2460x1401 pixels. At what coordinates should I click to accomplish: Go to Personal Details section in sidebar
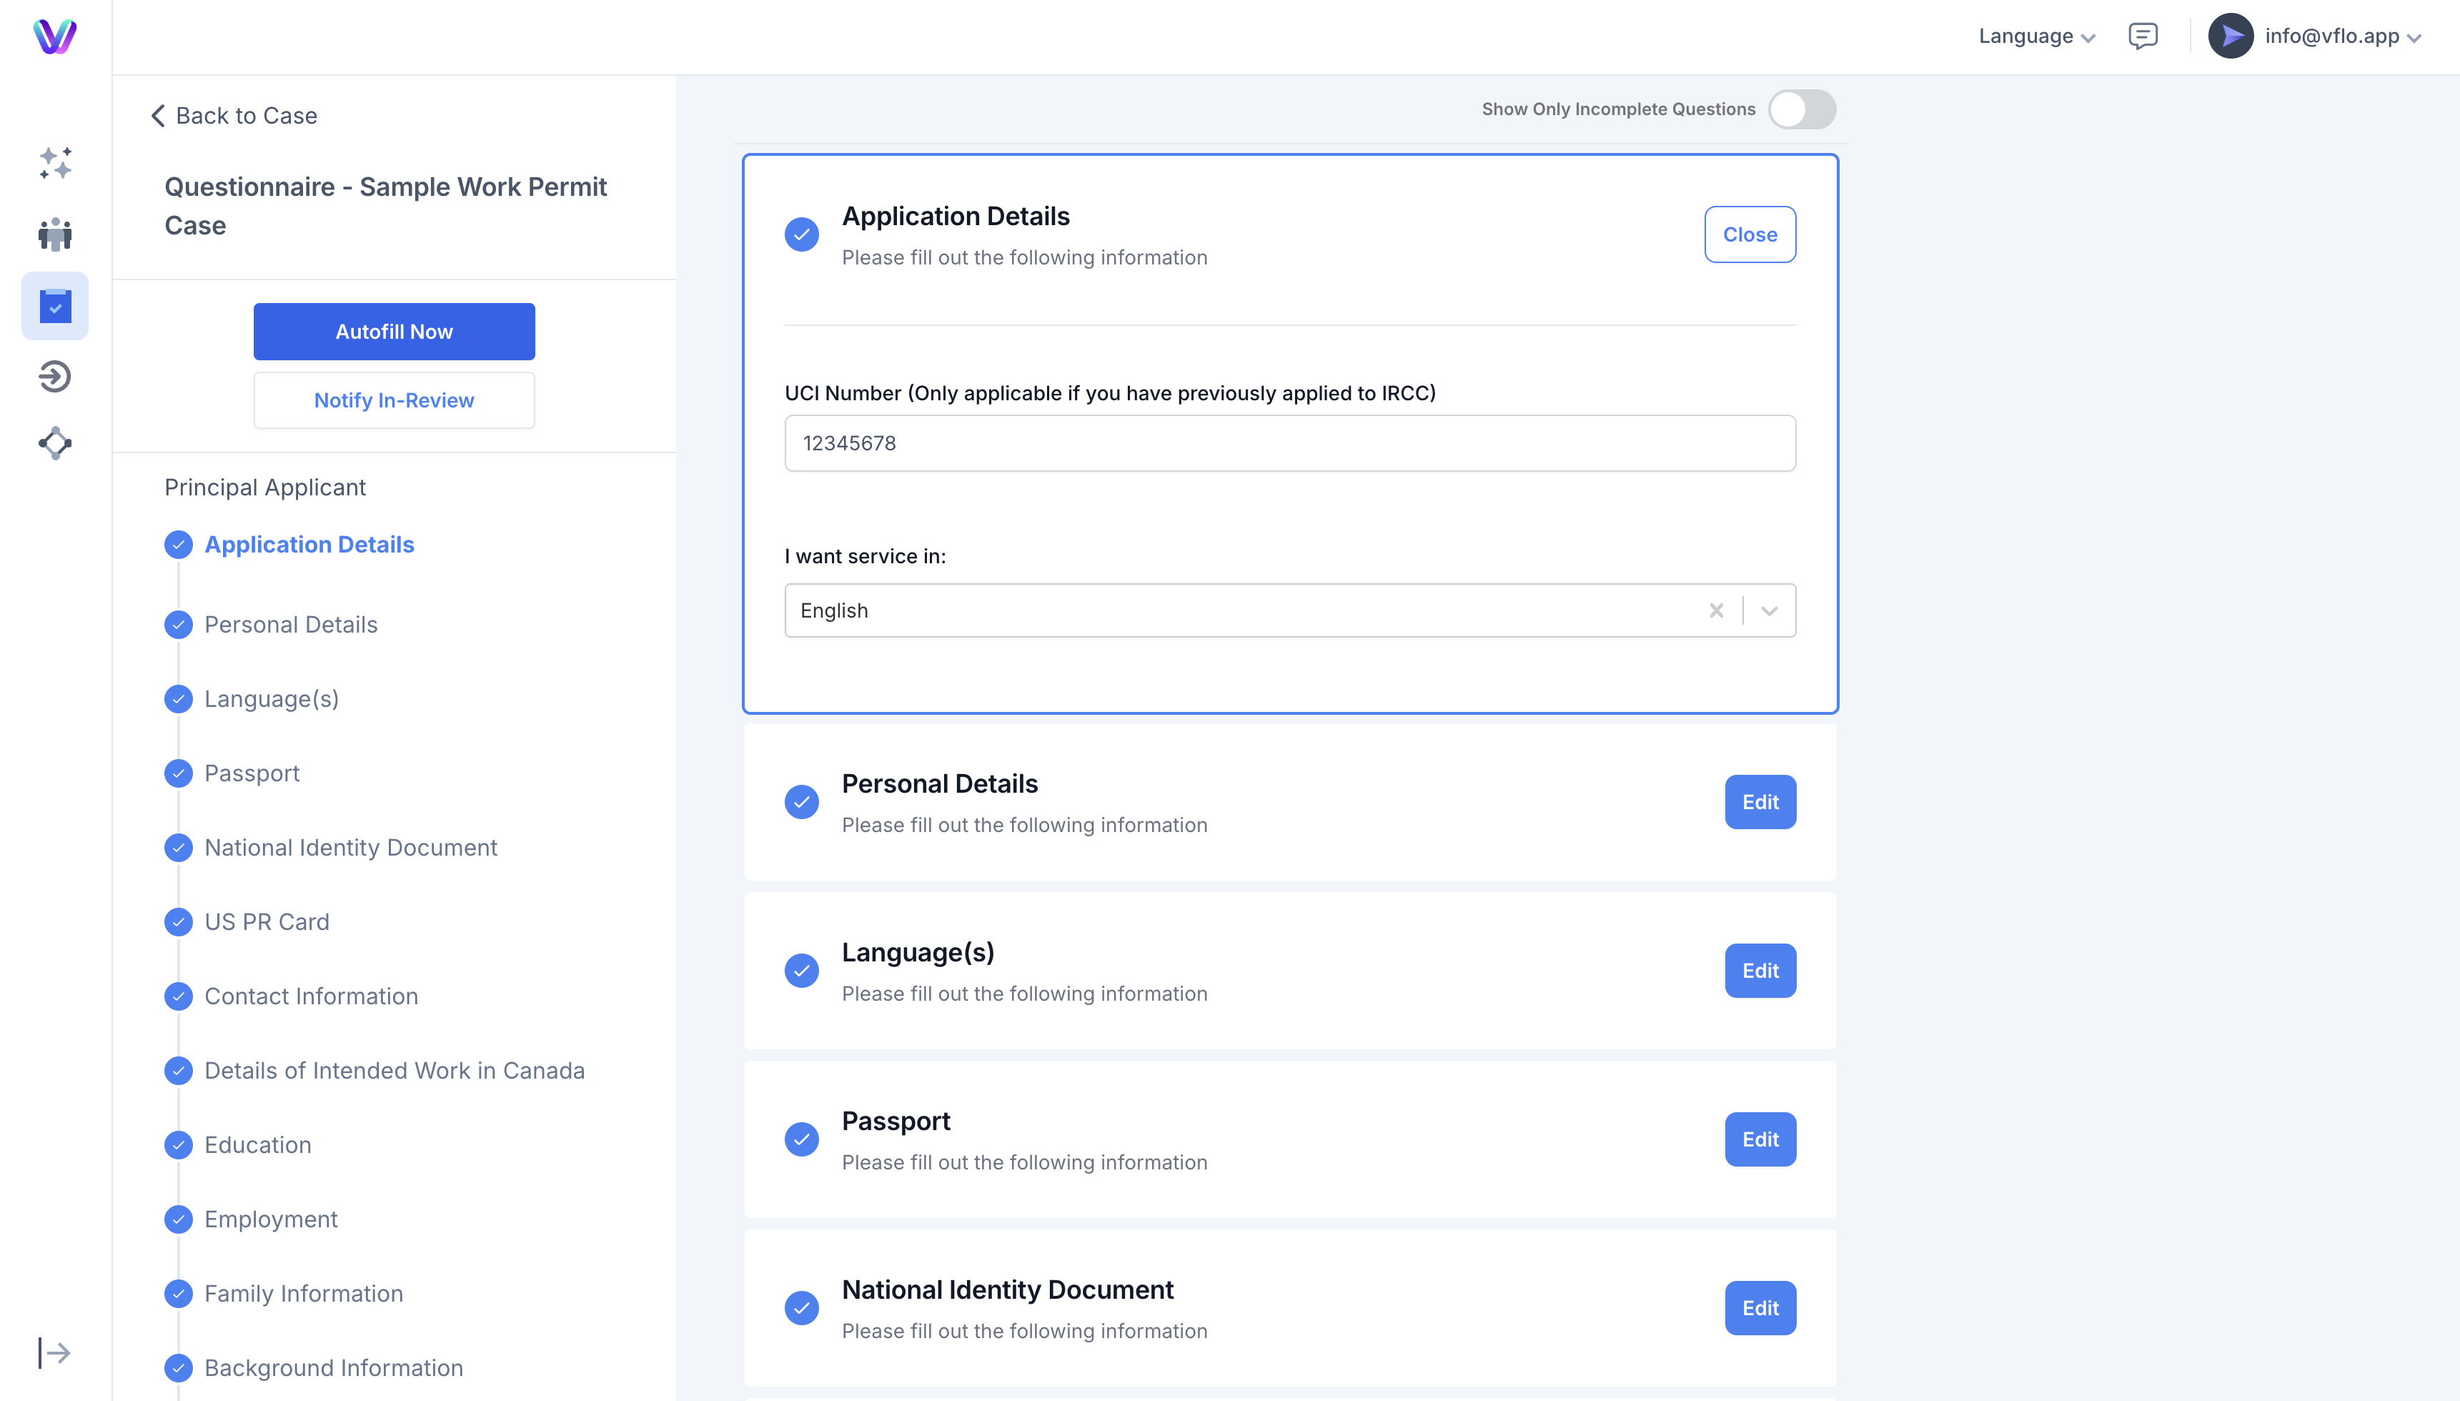pyautogui.click(x=291, y=625)
